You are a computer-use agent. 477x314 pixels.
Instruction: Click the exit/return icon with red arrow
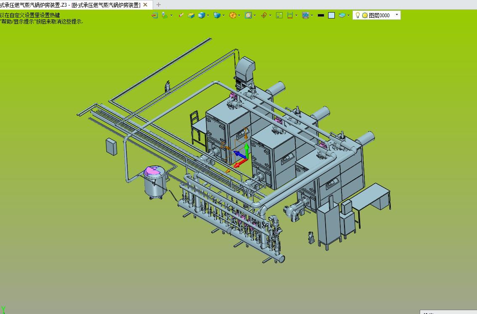(x=154, y=15)
